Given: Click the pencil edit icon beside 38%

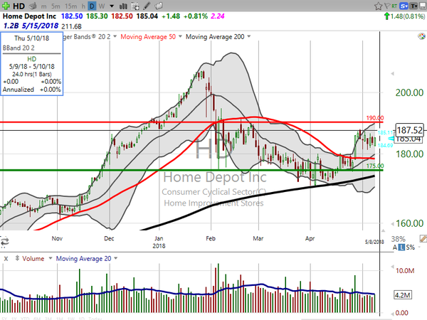Looking at the screenshot, I should pos(423,239).
